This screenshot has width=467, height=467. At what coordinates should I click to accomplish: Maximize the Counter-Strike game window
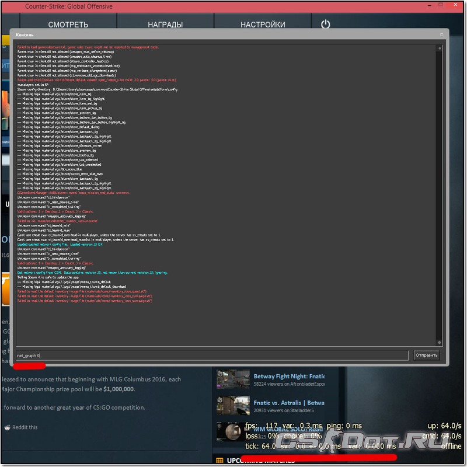pos(441,5)
